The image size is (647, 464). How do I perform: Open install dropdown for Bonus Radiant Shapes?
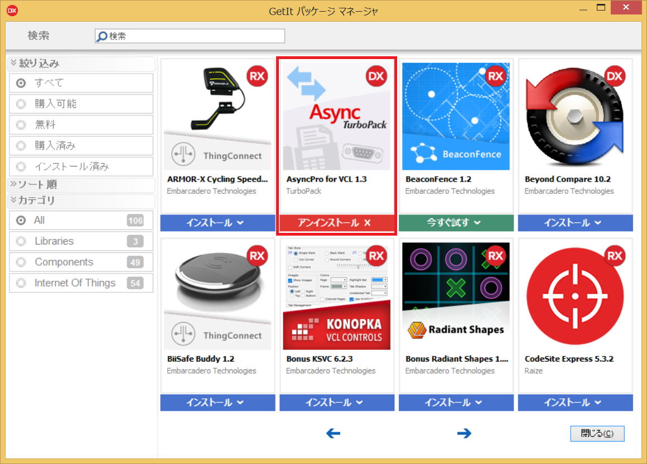(x=456, y=402)
